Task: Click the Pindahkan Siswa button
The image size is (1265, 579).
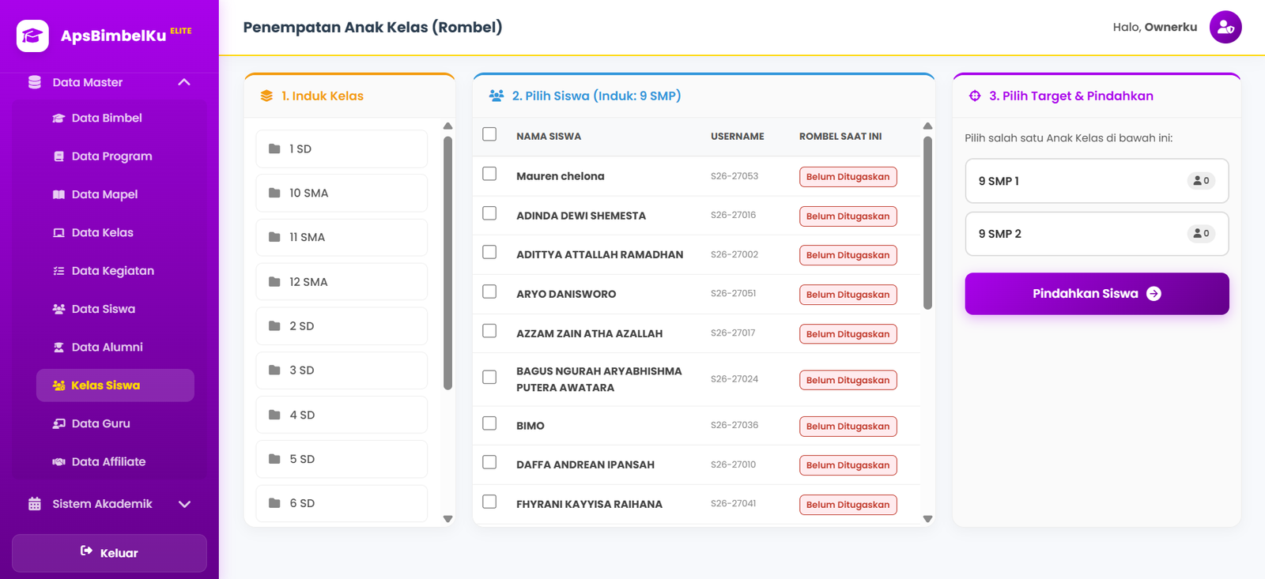Action: click(x=1097, y=294)
